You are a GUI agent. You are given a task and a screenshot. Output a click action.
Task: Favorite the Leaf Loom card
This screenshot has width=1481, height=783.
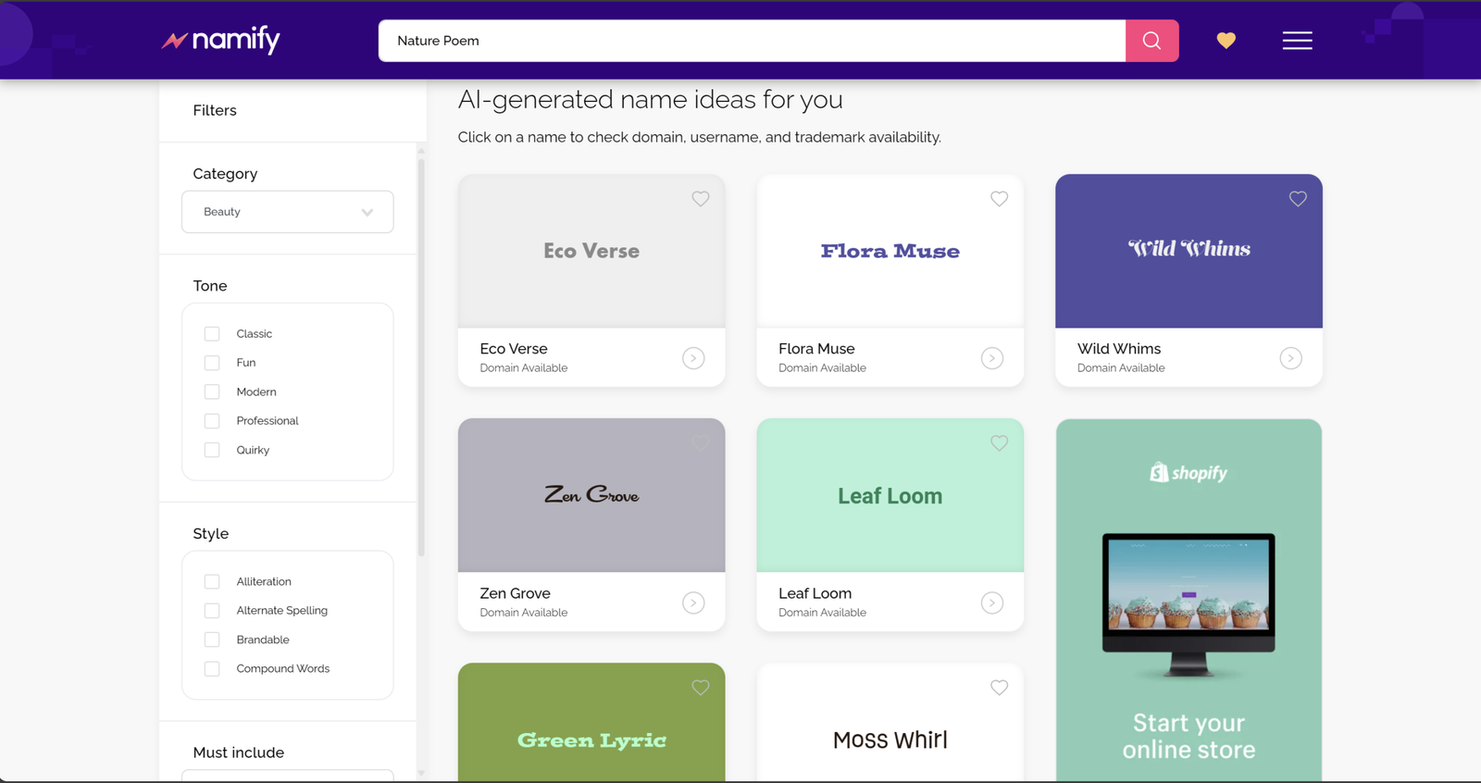pyautogui.click(x=999, y=443)
